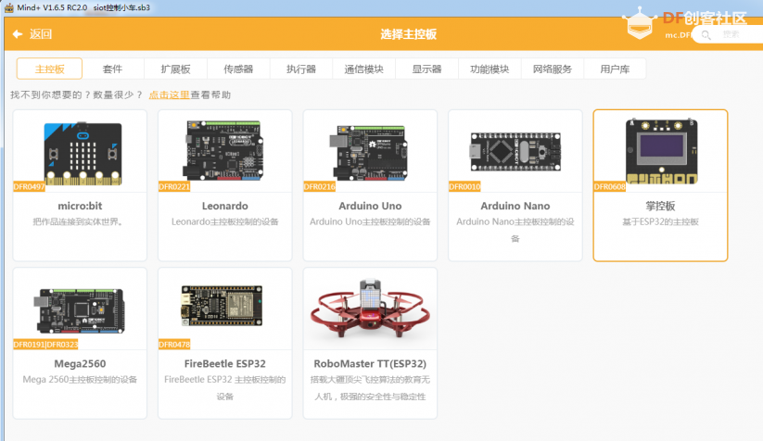Click the back arrow icon

click(18, 34)
